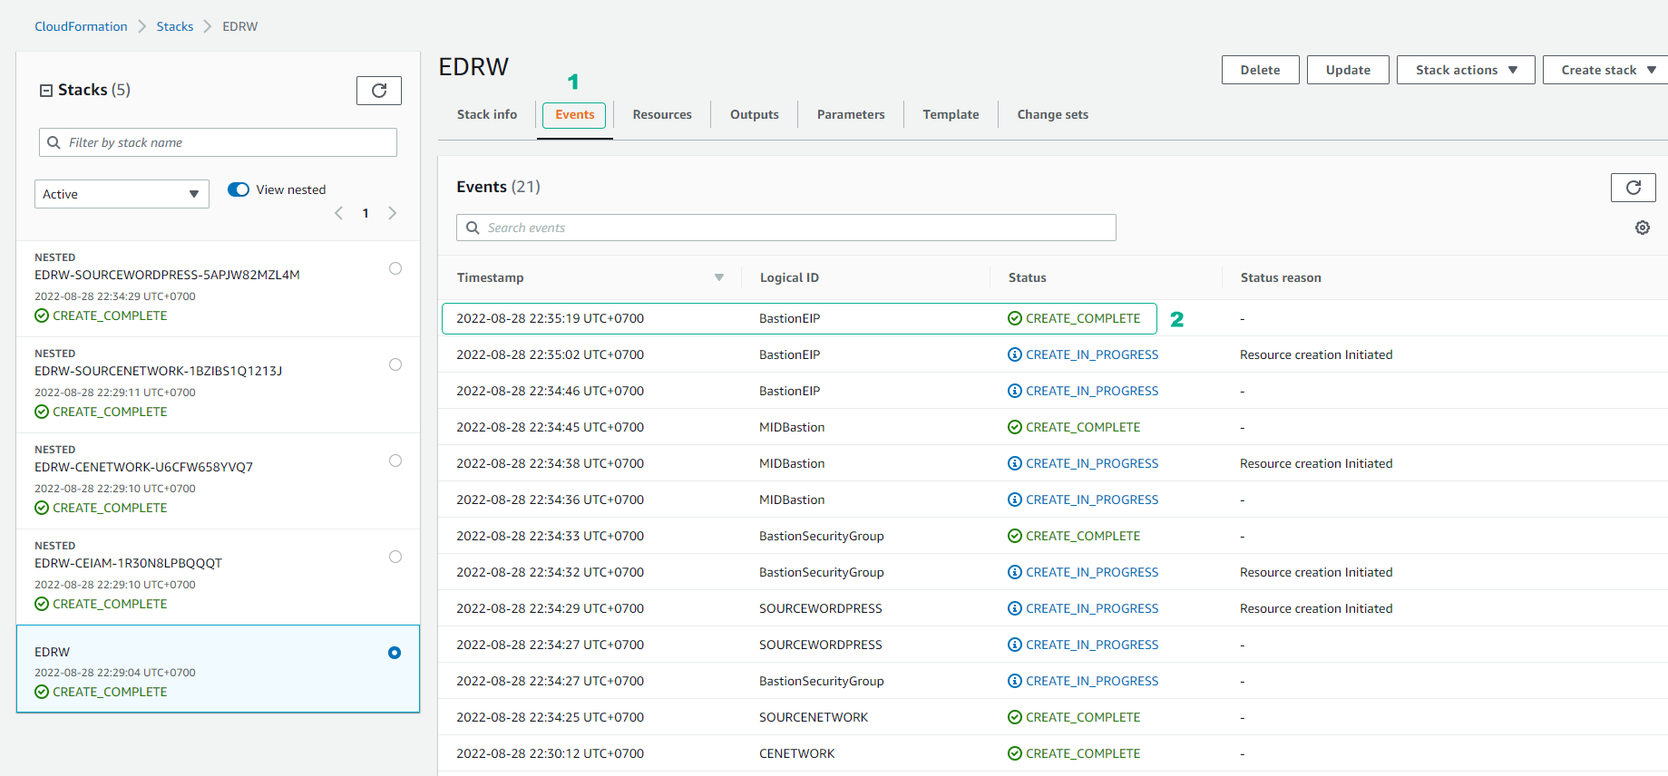Click EDRW-CEIAM-1R30N8LPBQQQT stack name
This screenshot has width=1668, height=776.
tap(128, 563)
